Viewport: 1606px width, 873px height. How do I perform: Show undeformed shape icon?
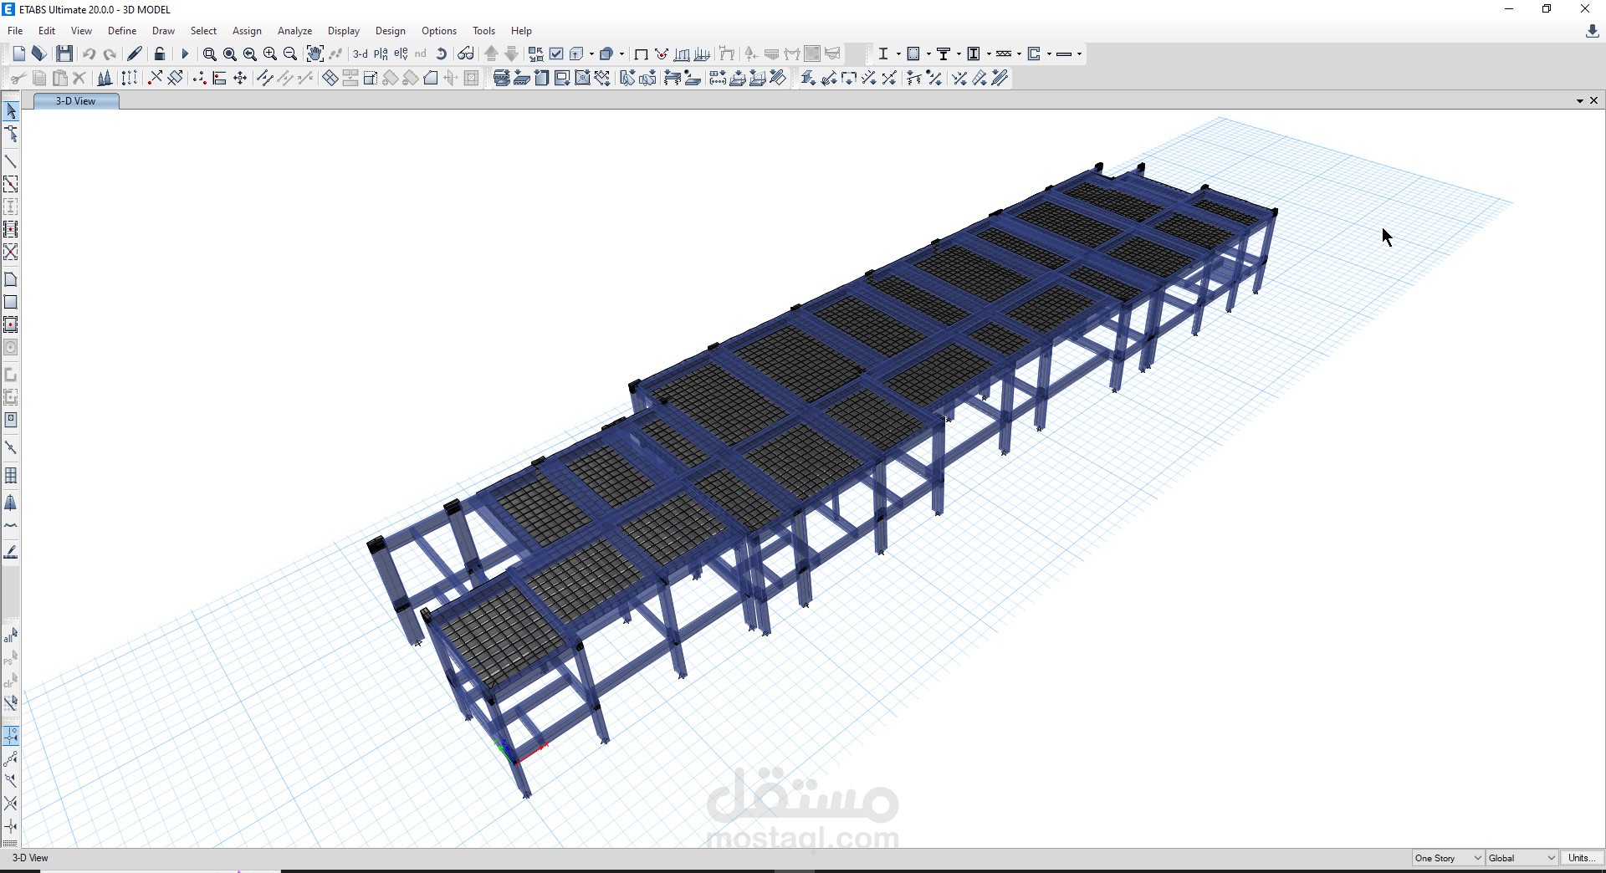[x=641, y=54]
